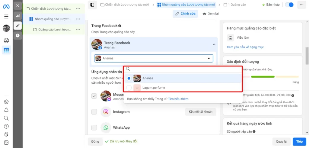Click the Đóng button
Viewport: 309px width, 148px height.
[x=95, y=141]
